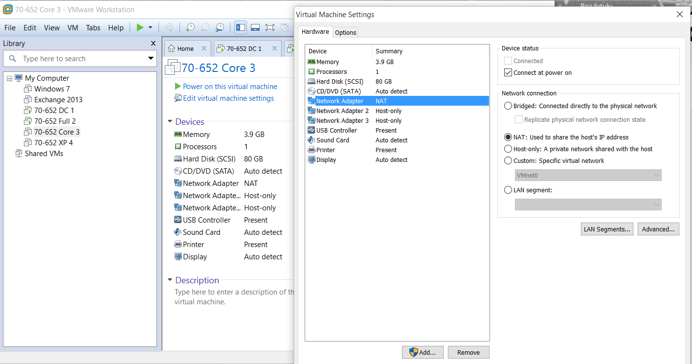Click the Display icon in Hardware list
The image size is (692, 364).
coord(312,159)
